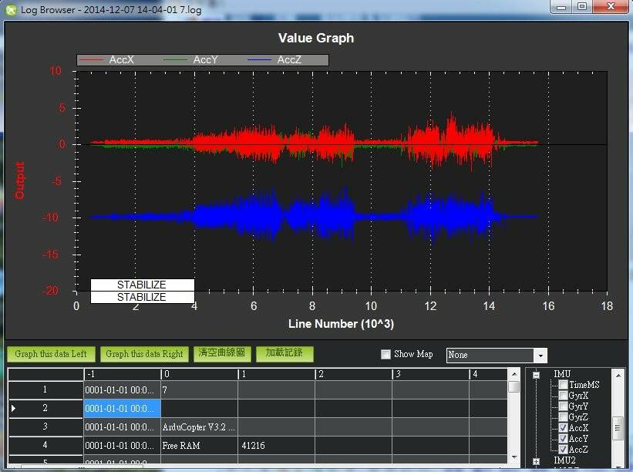This screenshot has width=633, height=472.
Task: Click the Free RAM cell
Action: (200, 446)
